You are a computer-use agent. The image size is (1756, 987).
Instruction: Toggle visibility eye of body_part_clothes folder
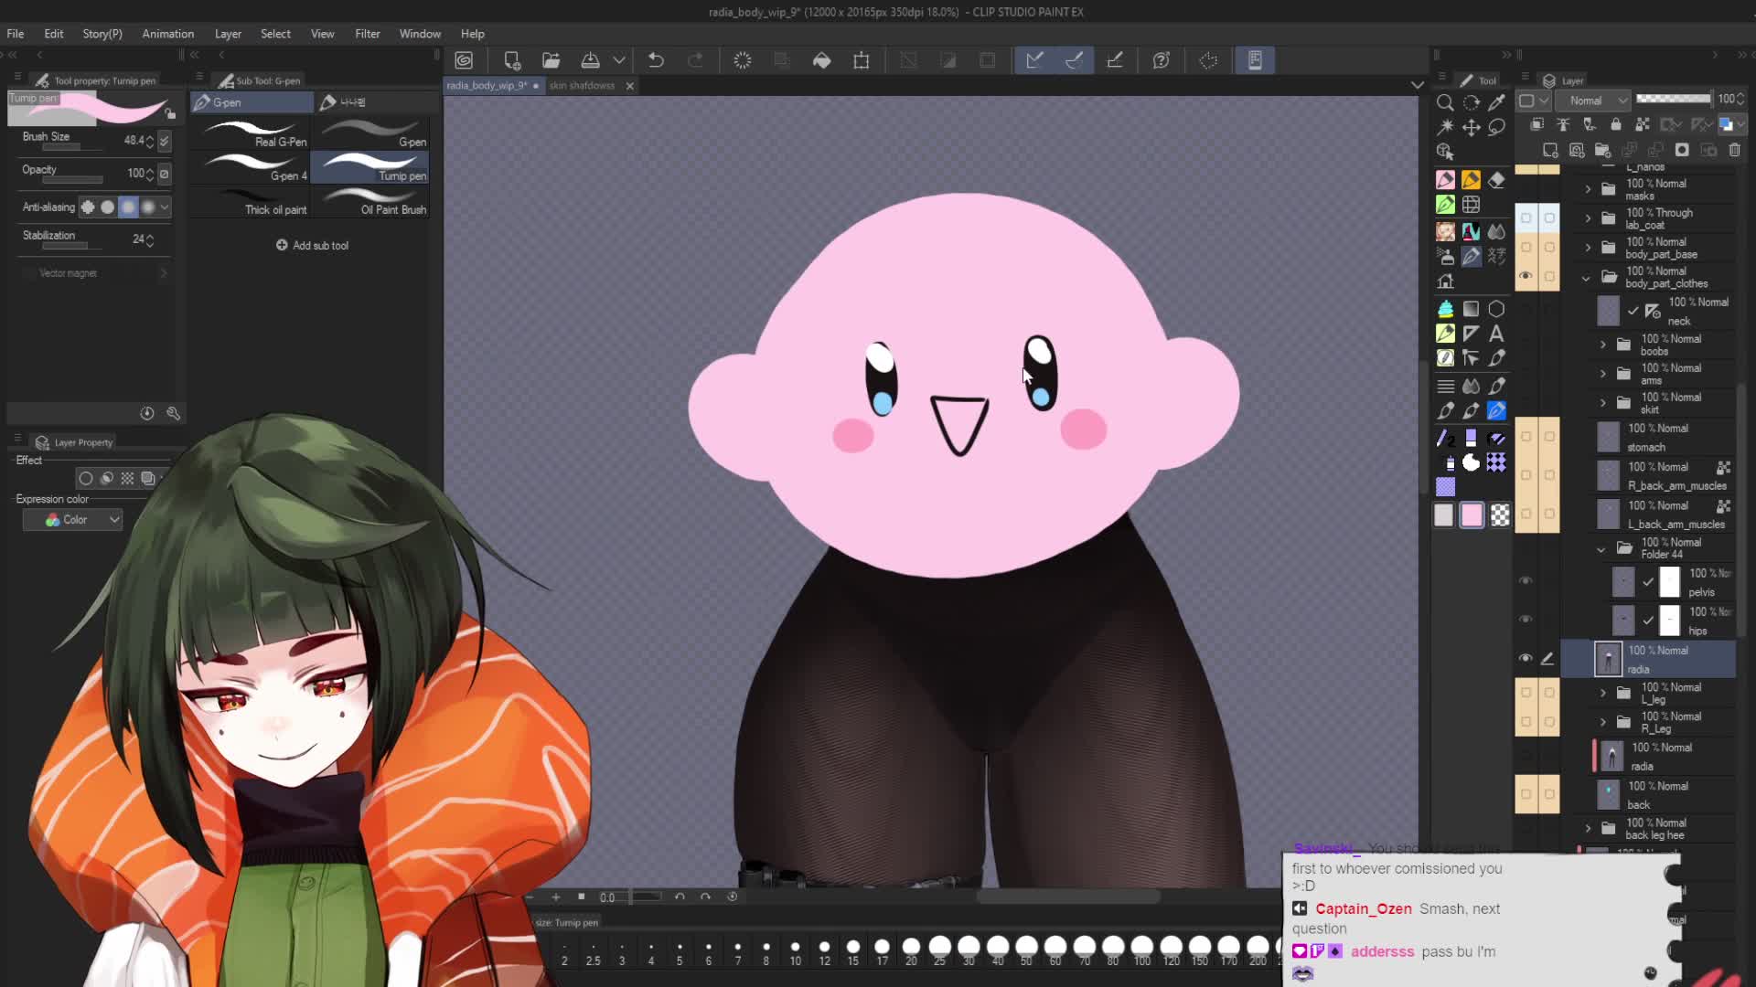[x=1526, y=276]
